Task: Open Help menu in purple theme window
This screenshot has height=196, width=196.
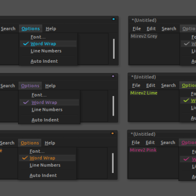Action: coord(50,86)
